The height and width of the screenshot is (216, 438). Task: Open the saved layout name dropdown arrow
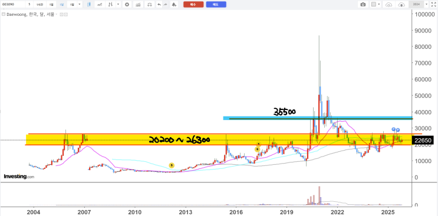[427, 5]
